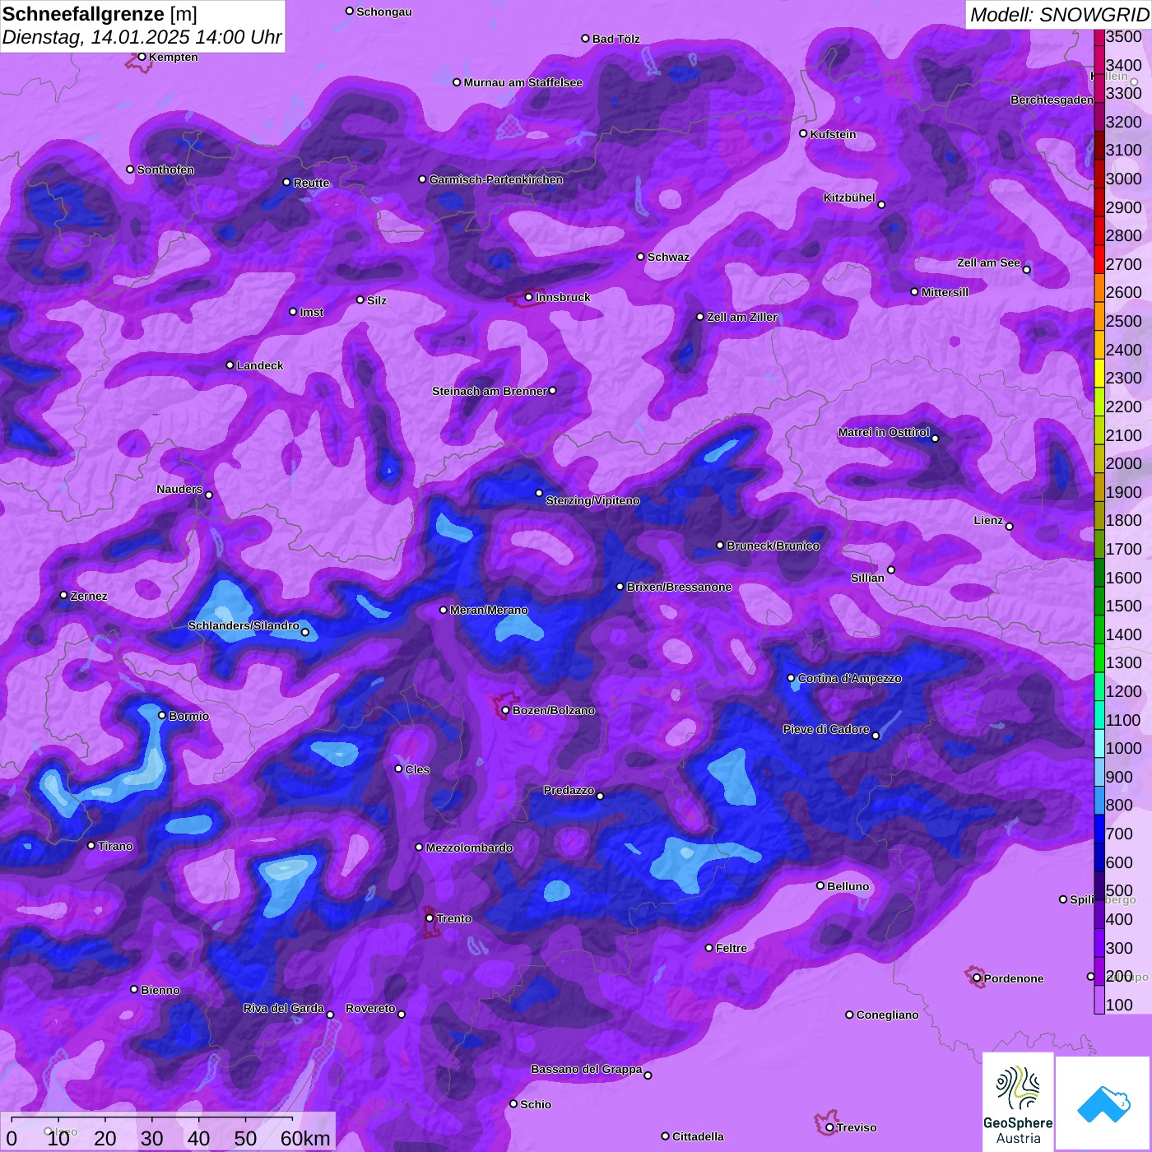Screen dimensions: 1152x1152
Task: Click the 'Modell: SNOWGRID' label
Action: [1059, 15]
